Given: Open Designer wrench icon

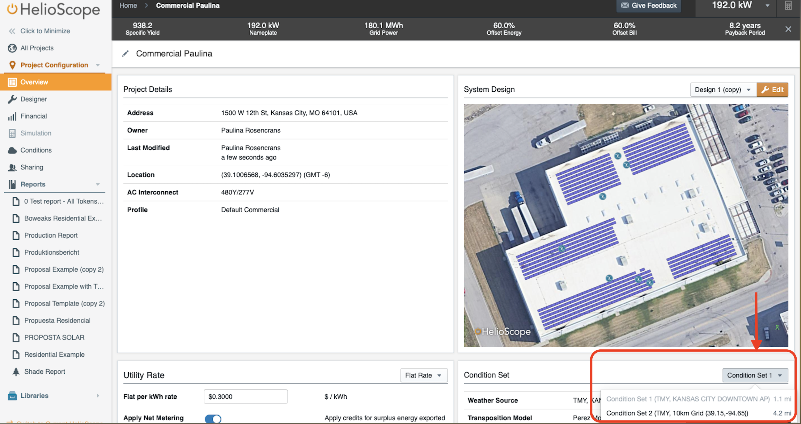Looking at the screenshot, I should [12, 99].
